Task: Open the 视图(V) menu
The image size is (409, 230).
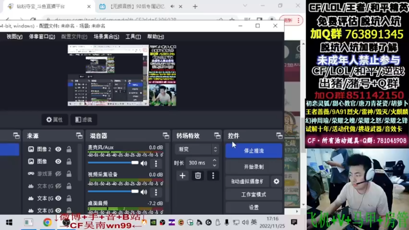Action: point(14,37)
